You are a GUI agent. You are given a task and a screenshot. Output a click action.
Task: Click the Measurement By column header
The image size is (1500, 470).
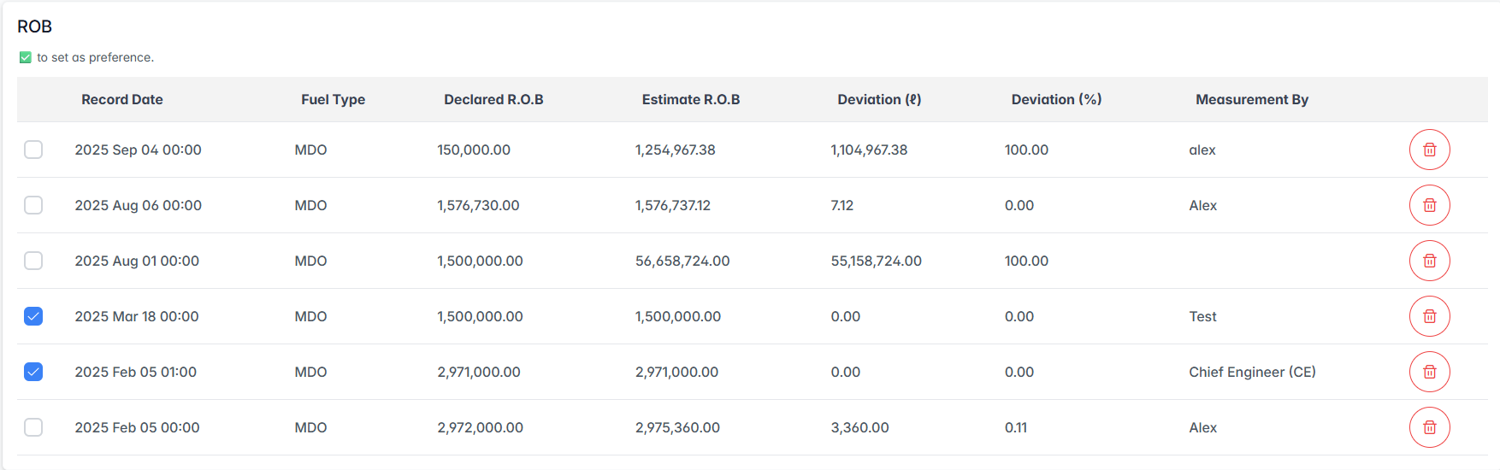[x=1252, y=99]
